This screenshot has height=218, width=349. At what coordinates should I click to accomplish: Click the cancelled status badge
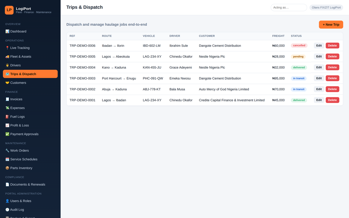pos(299,46)
